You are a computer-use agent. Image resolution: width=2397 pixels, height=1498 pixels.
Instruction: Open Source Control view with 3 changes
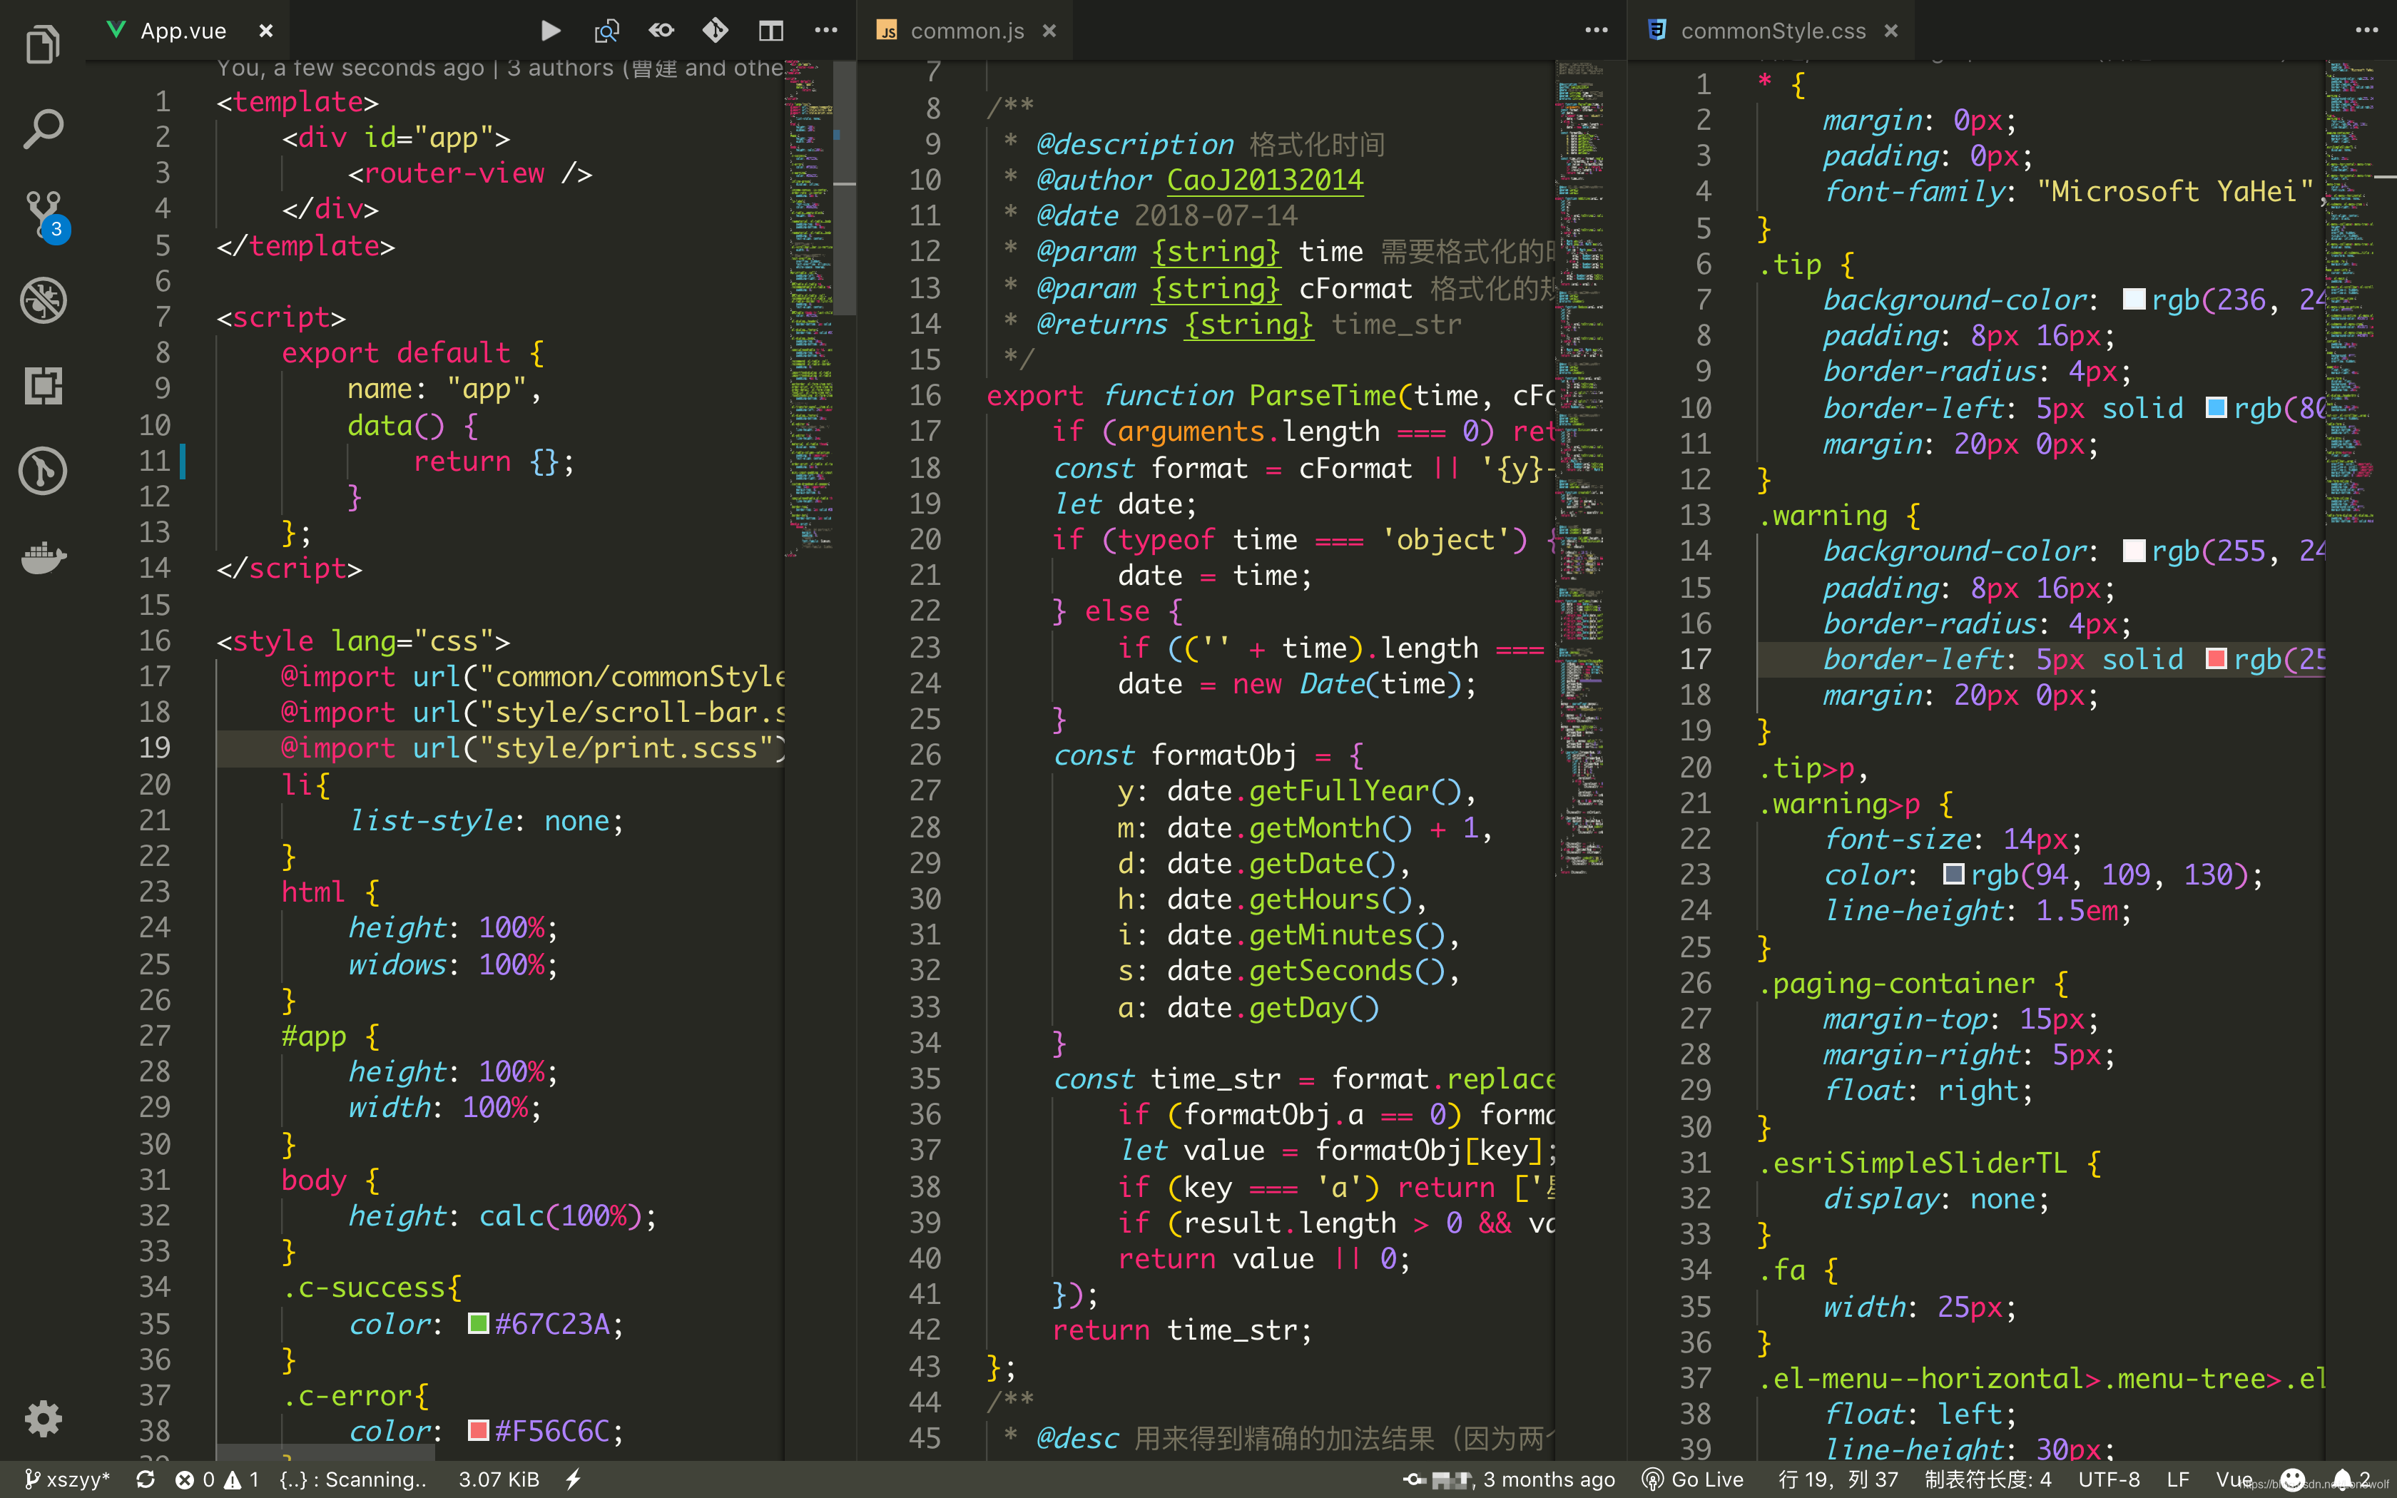click(46, 215)
